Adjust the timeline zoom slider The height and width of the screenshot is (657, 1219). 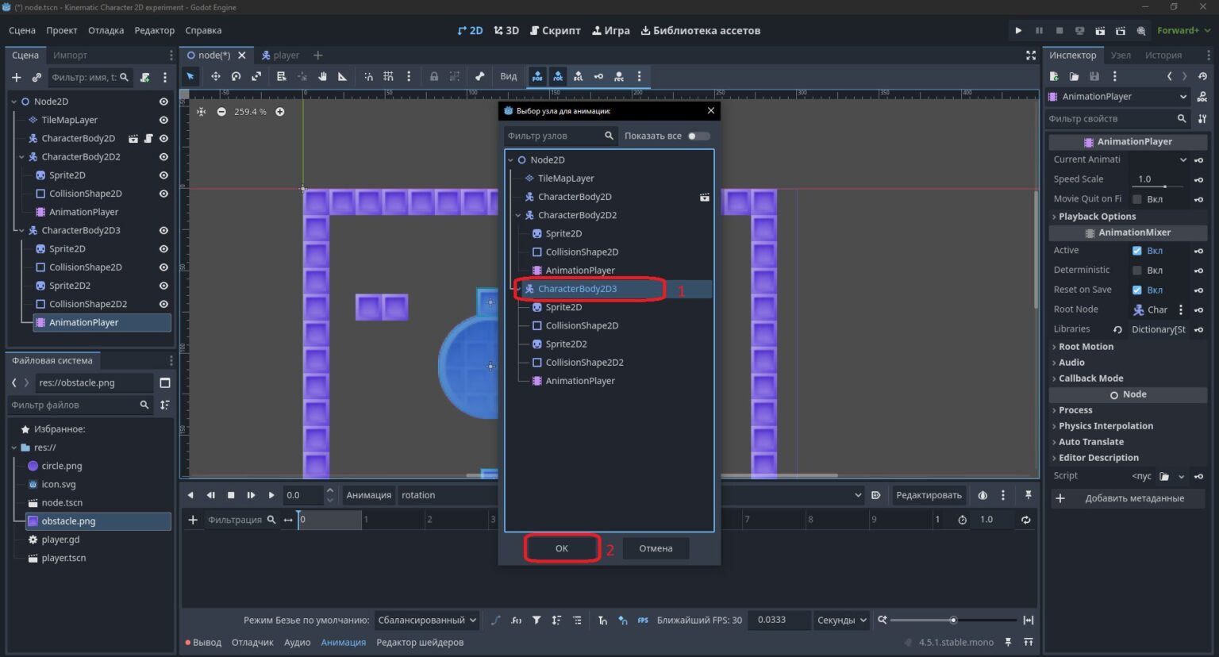(x=953, y=620)
